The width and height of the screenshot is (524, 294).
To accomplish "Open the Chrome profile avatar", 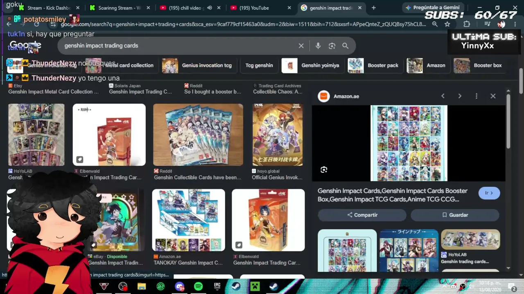I will [501, 24].
